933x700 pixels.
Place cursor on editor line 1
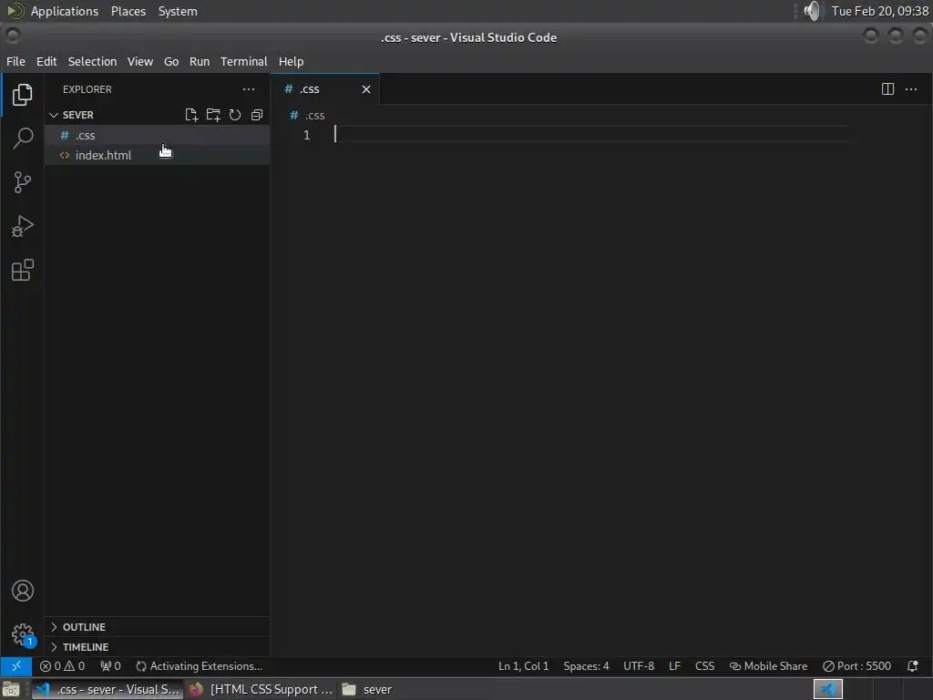pyautogui.click(x=592, y=135)
